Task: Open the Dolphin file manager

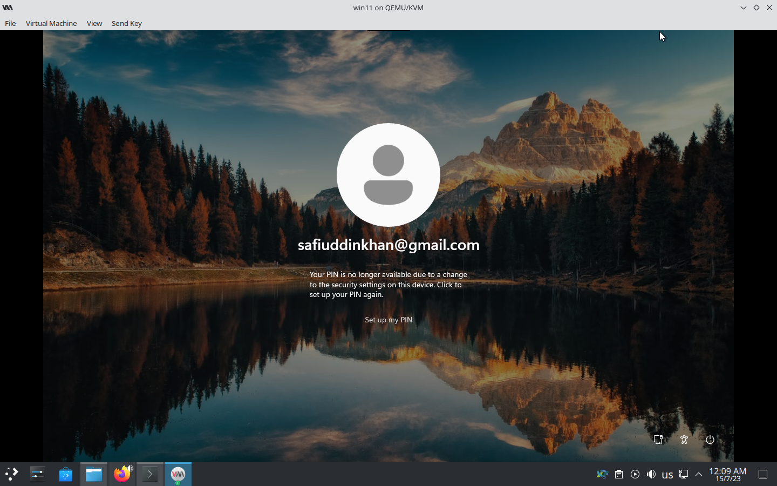Action: click(94, 474)
